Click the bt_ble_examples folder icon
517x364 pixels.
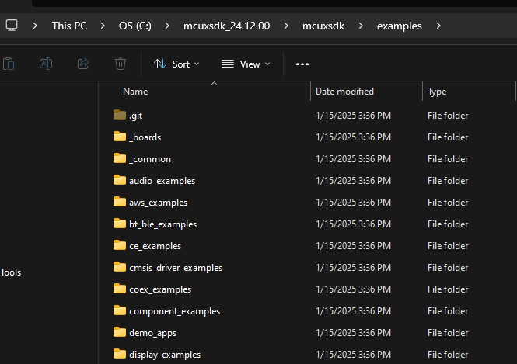pyautogui.click(x=120, y=224)
